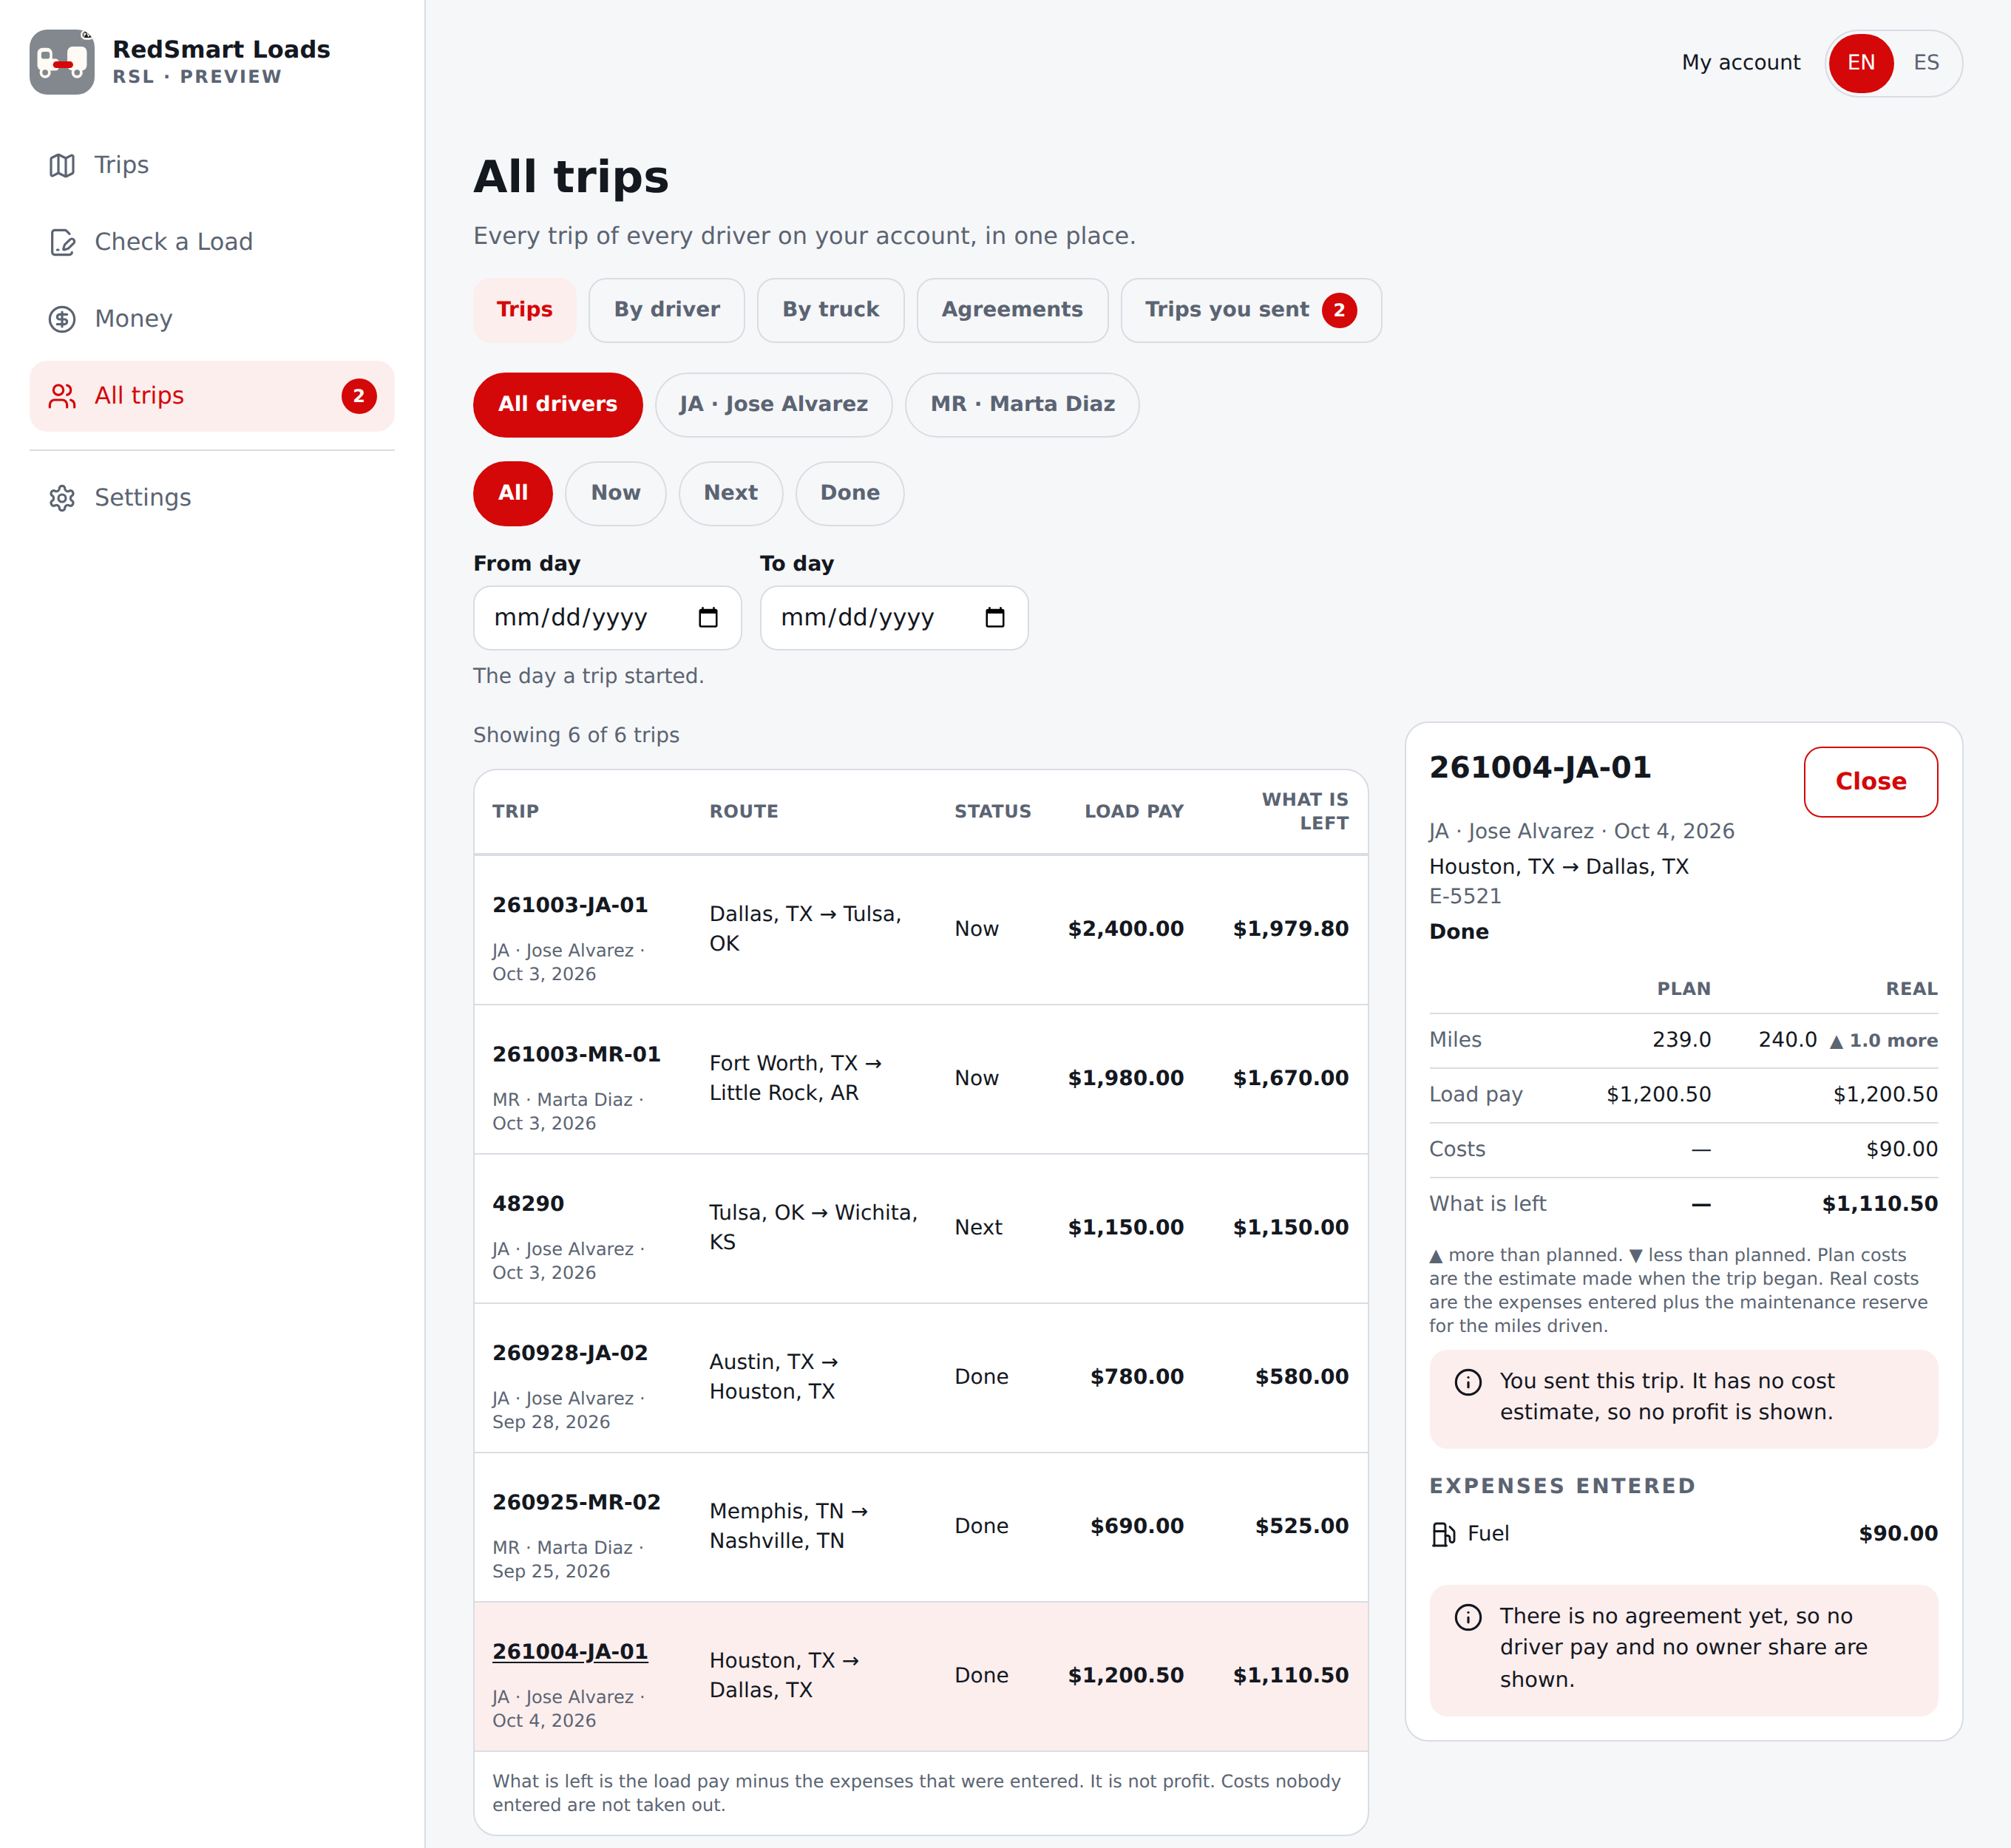Click the red 2 badge on Trips you sent tab
Screen dimensions: 2011x1848
[x=1340, y=310]
